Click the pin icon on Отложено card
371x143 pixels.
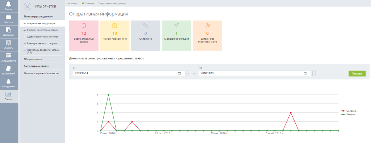tap(146, 26)
